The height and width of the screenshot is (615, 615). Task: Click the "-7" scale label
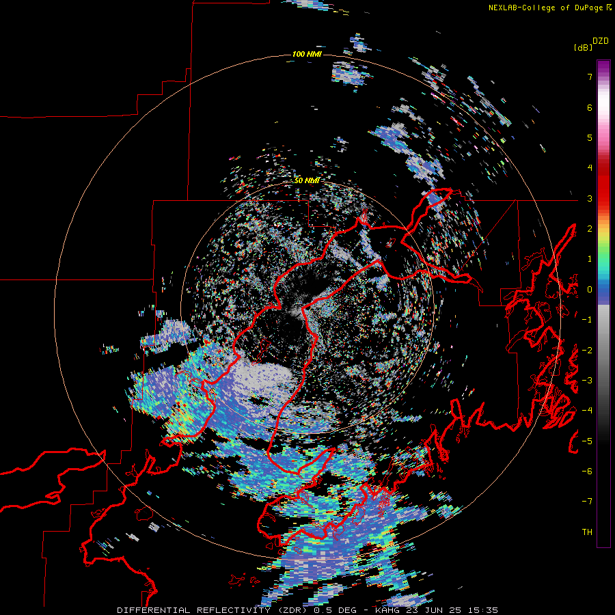pos(587,502)
